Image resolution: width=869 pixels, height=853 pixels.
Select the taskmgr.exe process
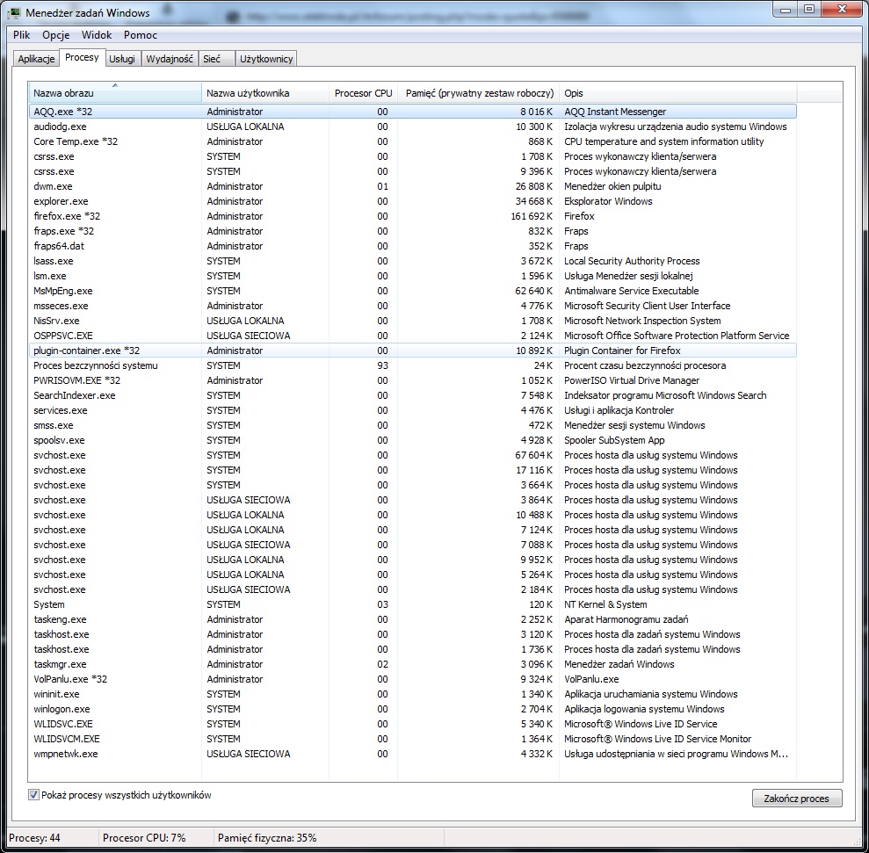point(412,664)
